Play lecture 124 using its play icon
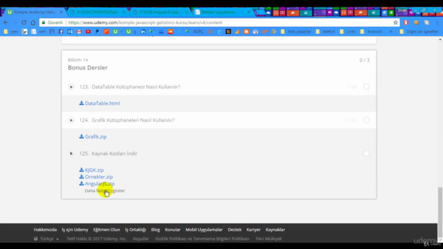This screenshot has width=443, height=249. pos(71,120)
